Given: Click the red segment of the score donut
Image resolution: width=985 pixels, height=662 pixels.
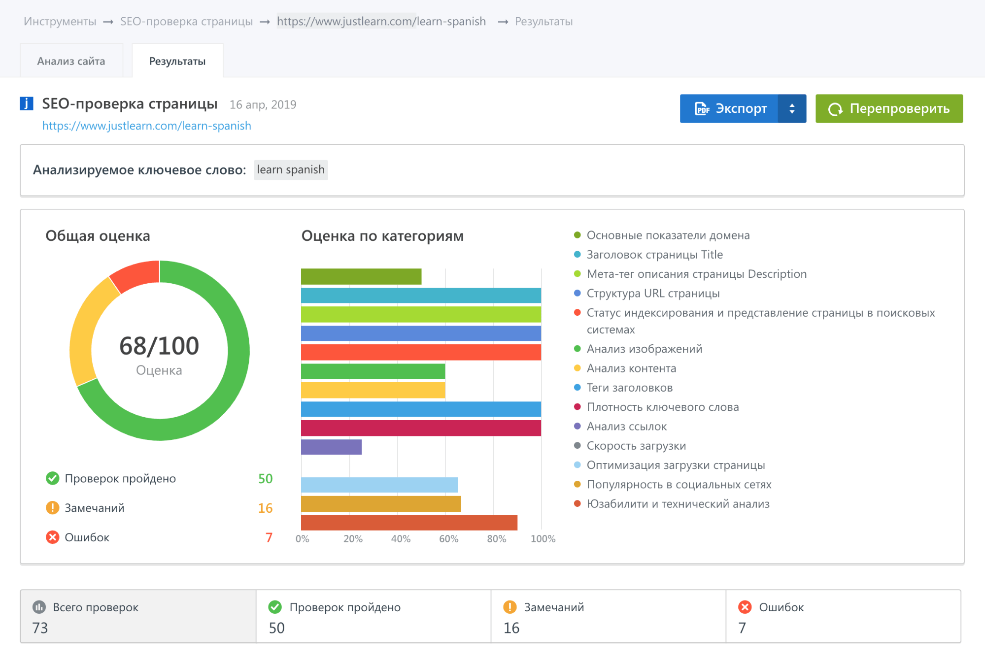Looking at the screenshot, I should coord(137,275).
